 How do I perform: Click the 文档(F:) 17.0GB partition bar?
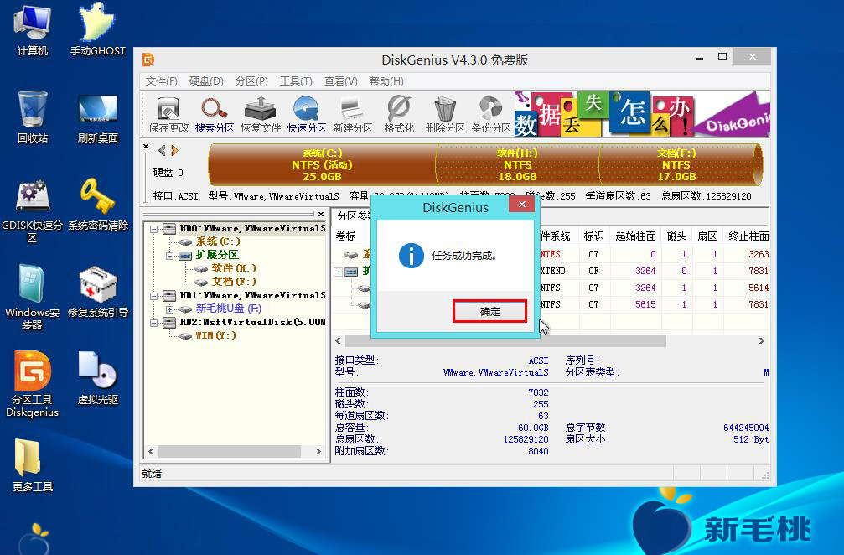(676, 164)
